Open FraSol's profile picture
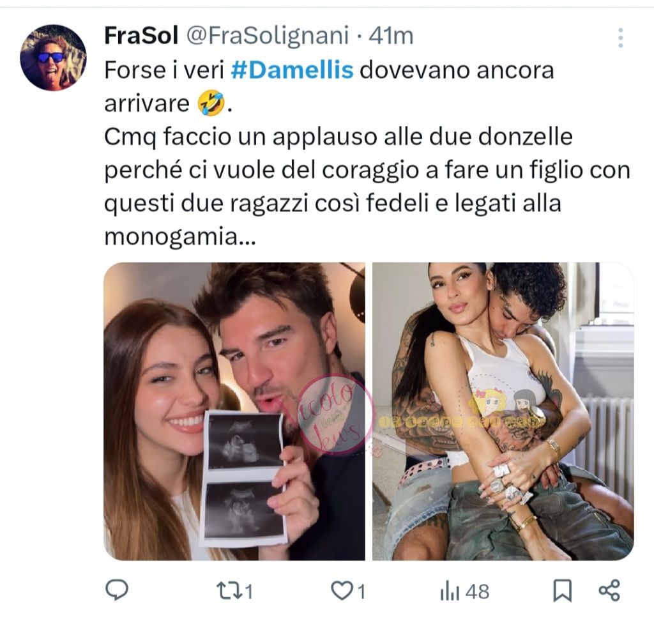This screenshot has width=654, height=619. click(53, 57)
